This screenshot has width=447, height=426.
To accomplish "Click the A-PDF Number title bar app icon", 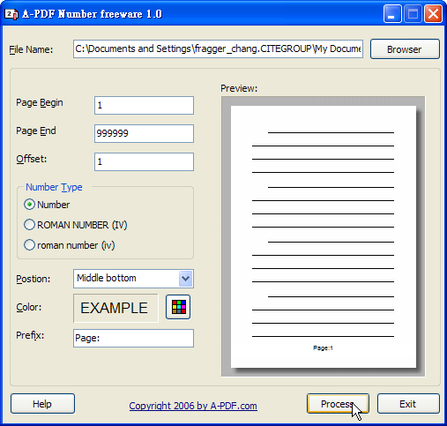I will [x=11, y=14].
